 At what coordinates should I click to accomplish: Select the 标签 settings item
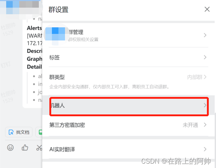[129, 57]
